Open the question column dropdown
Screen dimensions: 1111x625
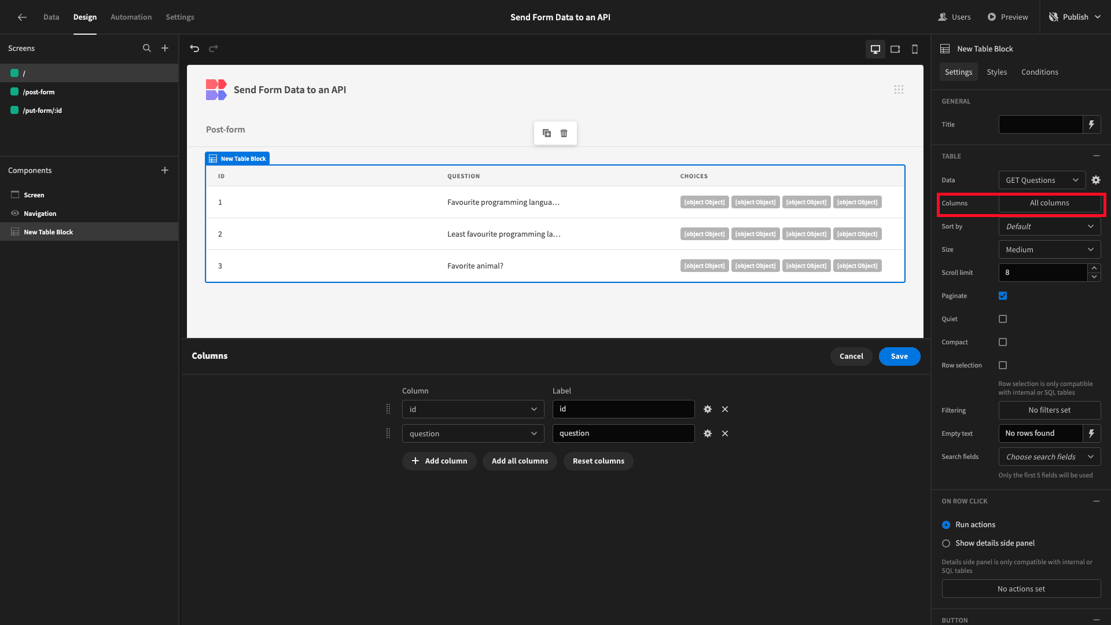click(473, 433)
